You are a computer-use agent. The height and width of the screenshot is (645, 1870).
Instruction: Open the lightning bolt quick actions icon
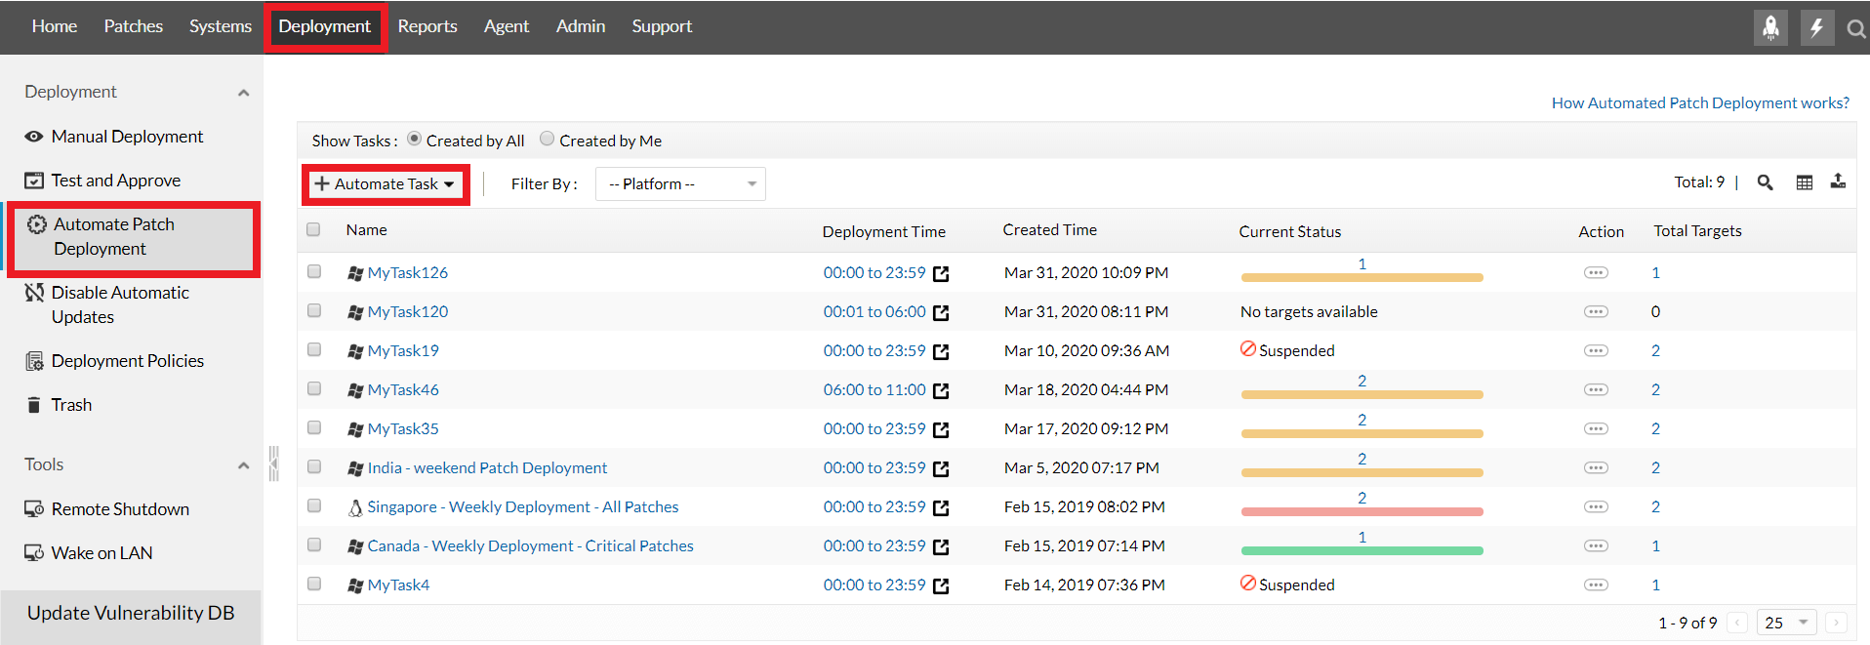coord(1816,27)
